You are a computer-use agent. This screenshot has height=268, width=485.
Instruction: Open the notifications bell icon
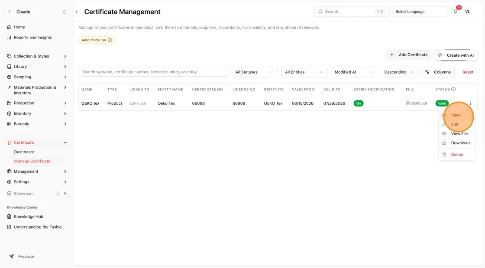click(x=455, y=12)
